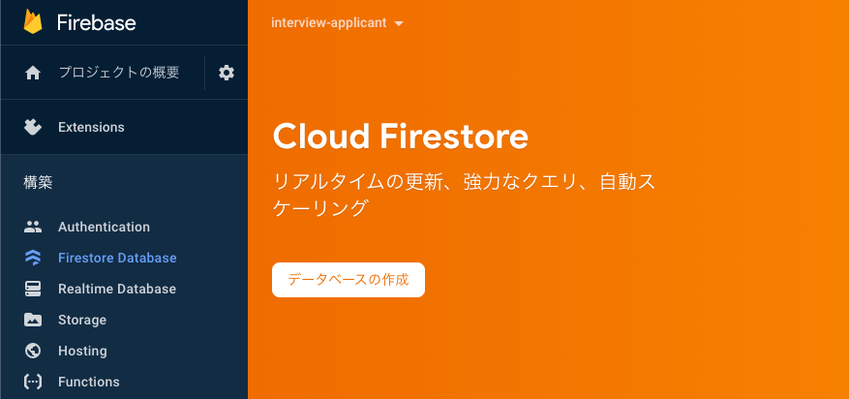
Task: Click the Firestore Database icon
Action: pyautogui.click(x=33, y=258)
